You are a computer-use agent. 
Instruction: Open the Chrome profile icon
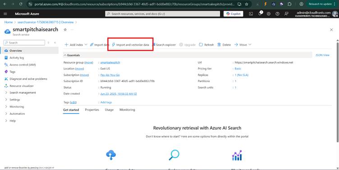(301, 4)
